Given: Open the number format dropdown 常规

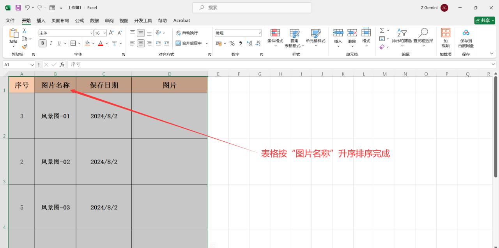Looking at the screenshot, I should coord(260,33).
